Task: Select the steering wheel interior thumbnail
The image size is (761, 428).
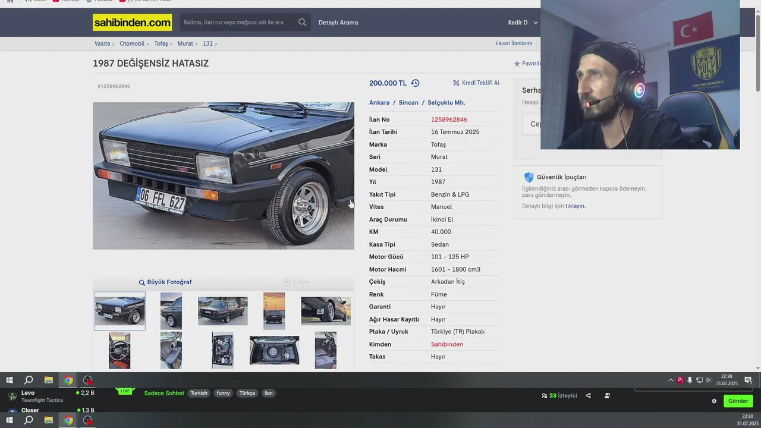Action: point(120,350)
